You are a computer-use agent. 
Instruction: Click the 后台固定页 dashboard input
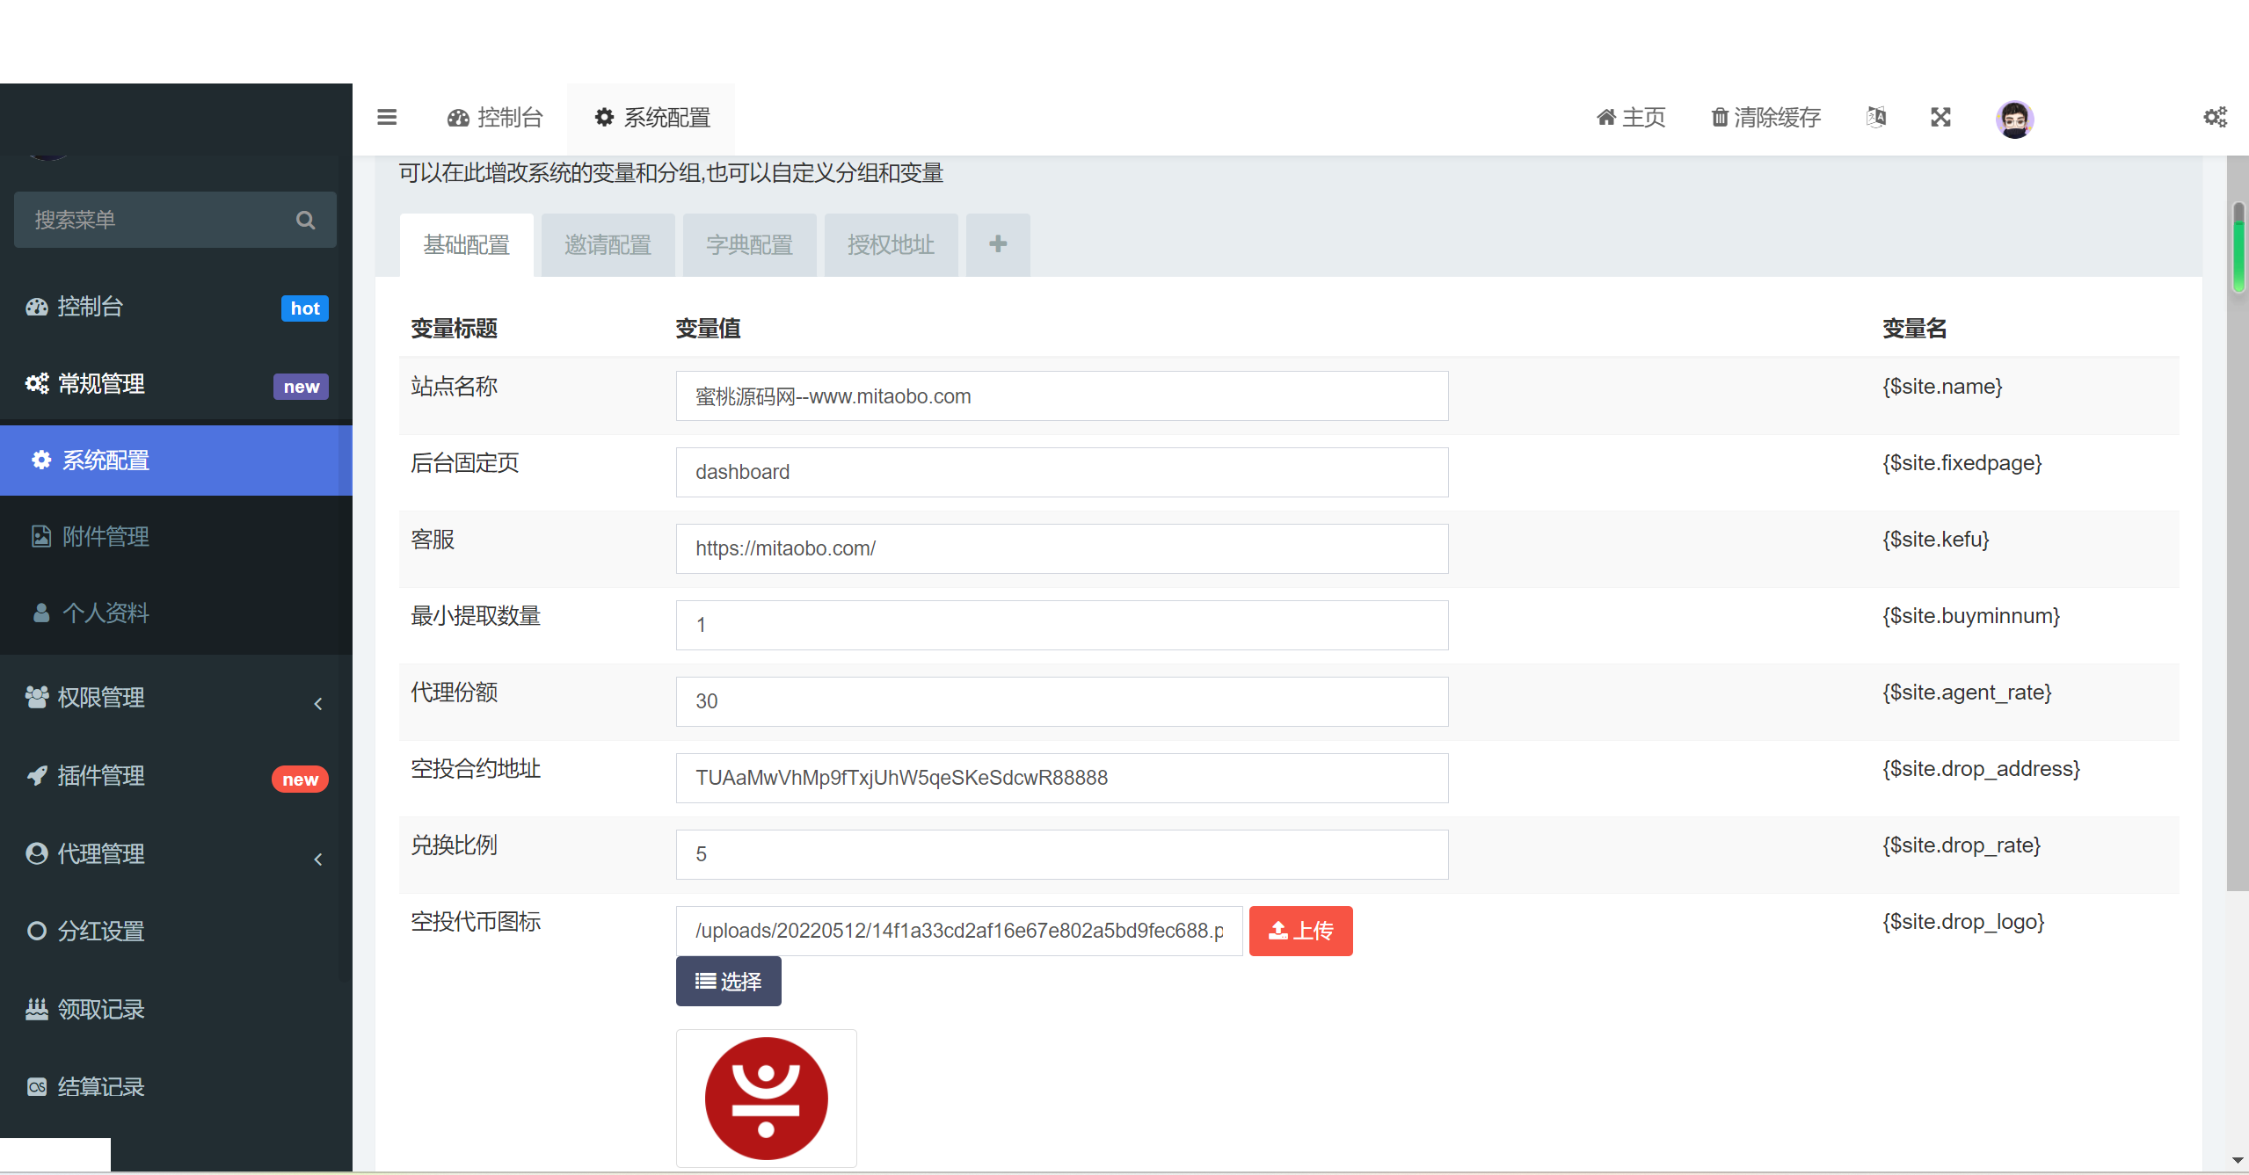tap(1062, 472)
